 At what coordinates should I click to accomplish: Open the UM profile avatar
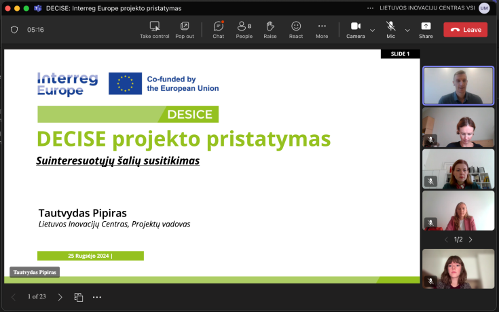pos(484,8)
